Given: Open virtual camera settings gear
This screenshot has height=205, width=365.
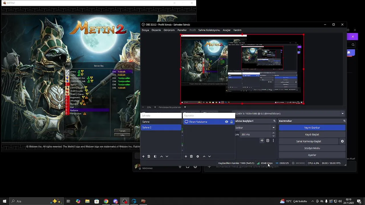Looking at the screenshot, I should click(x=342, y=141).
